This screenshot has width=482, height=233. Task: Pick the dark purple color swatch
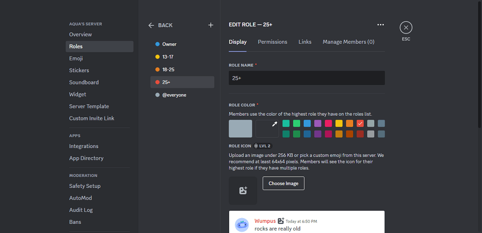pyautogui.click(x=318, y=134)
